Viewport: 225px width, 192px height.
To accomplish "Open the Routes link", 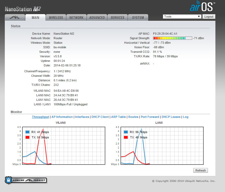I will tap(133, 117).
